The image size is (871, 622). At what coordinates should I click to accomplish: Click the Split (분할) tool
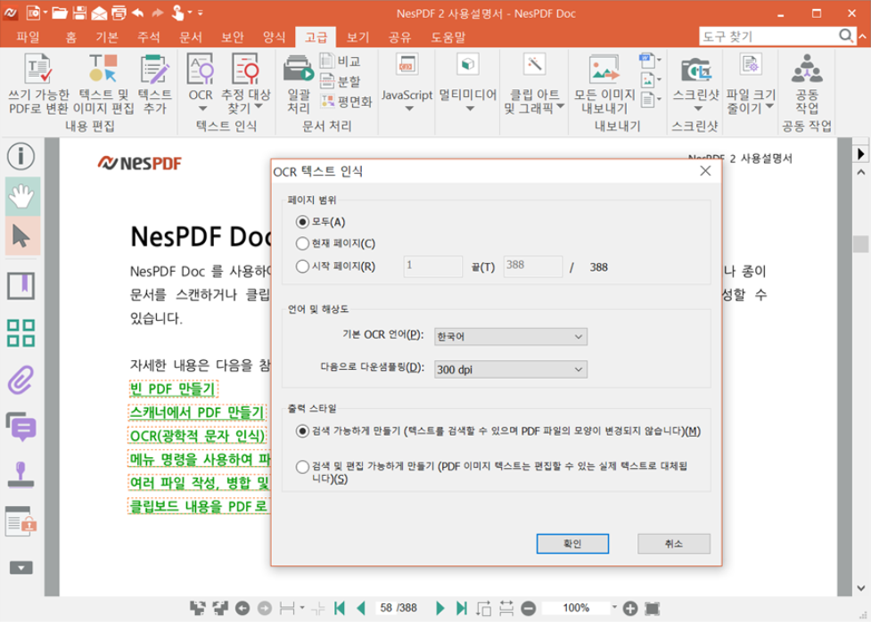tap(341, 81)
